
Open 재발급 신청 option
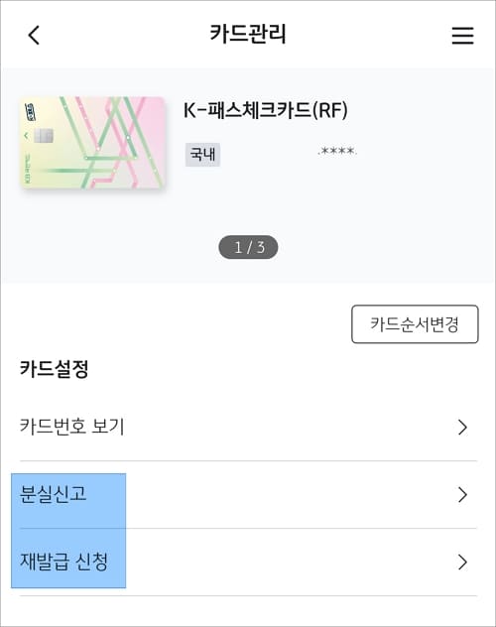(x=248, y=562)
